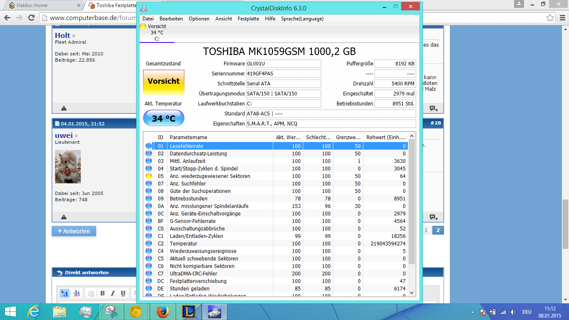Open user uwei's forum profile link
Screen dimensions: 569x320
[64, 135]
